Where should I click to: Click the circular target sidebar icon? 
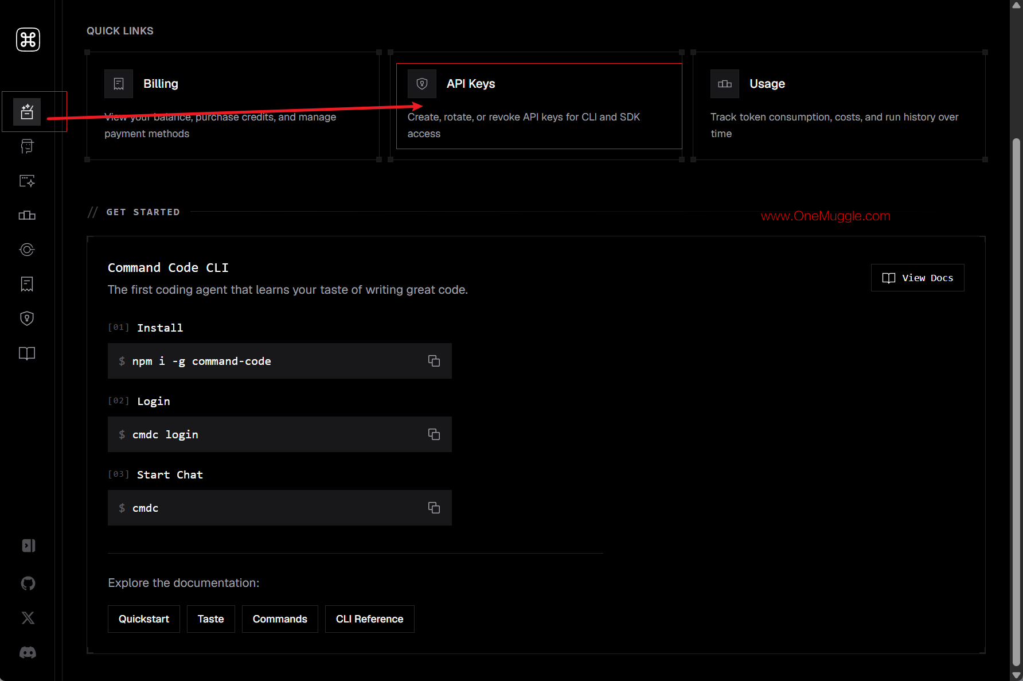click(27, 250)
